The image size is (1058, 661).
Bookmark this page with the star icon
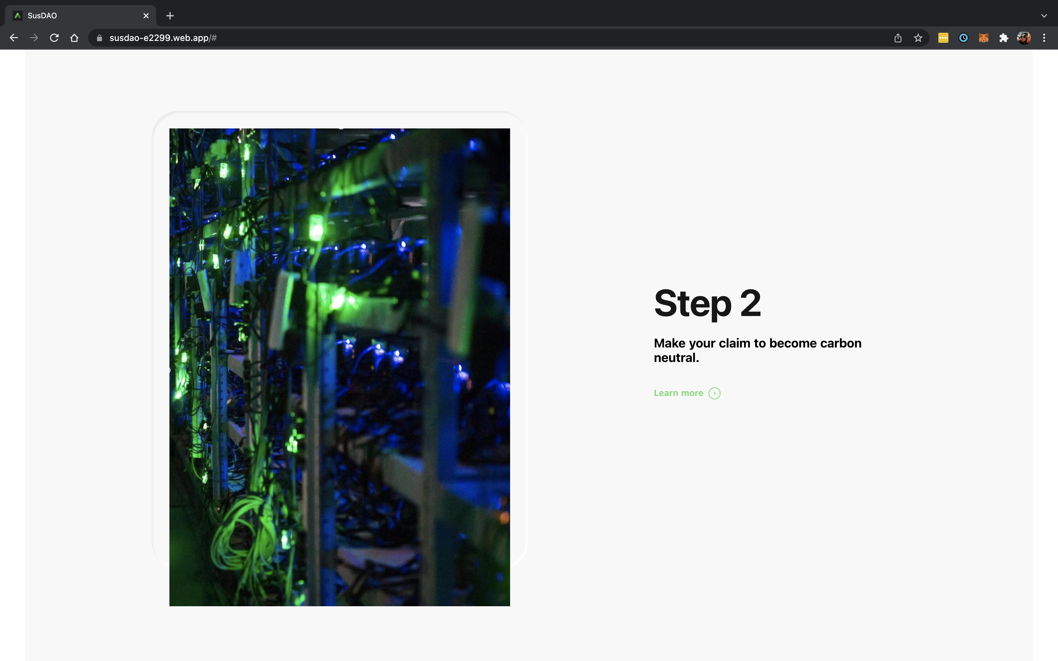(x=918, y=38)
